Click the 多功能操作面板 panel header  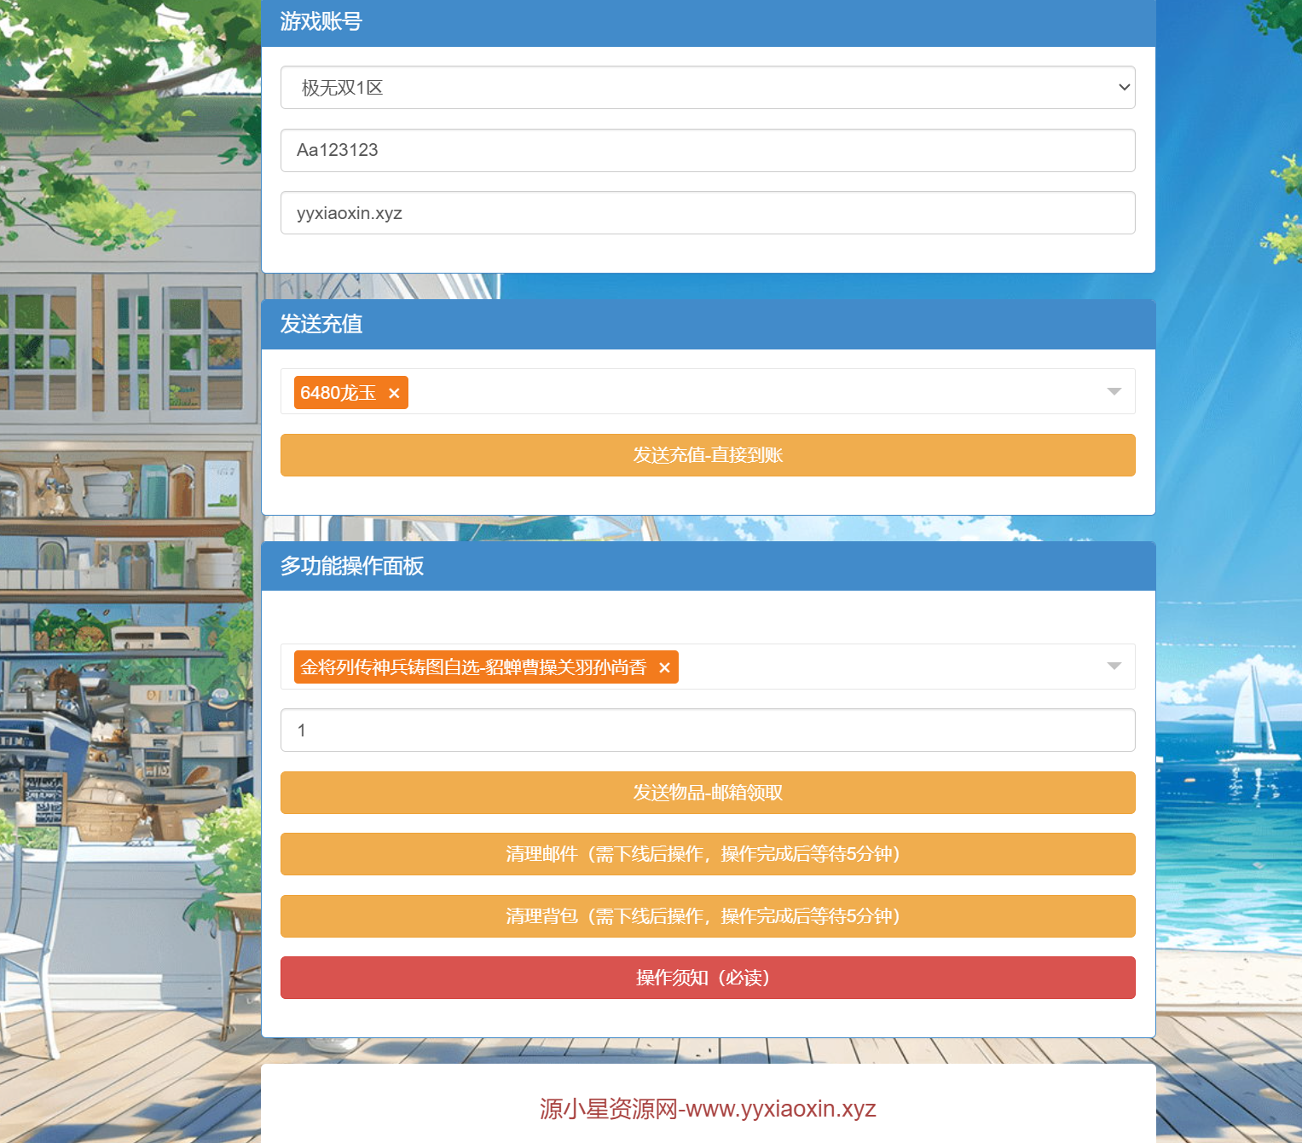click(x=351, y=566)
